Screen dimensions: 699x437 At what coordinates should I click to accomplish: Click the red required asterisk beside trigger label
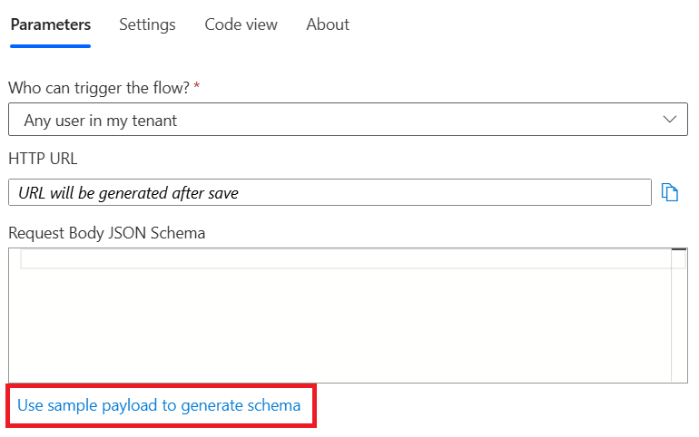coord(197,87)
